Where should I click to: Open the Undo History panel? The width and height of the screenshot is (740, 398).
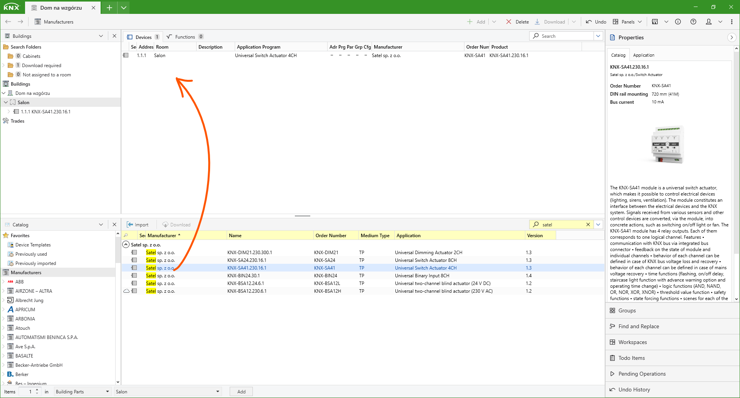634,390
